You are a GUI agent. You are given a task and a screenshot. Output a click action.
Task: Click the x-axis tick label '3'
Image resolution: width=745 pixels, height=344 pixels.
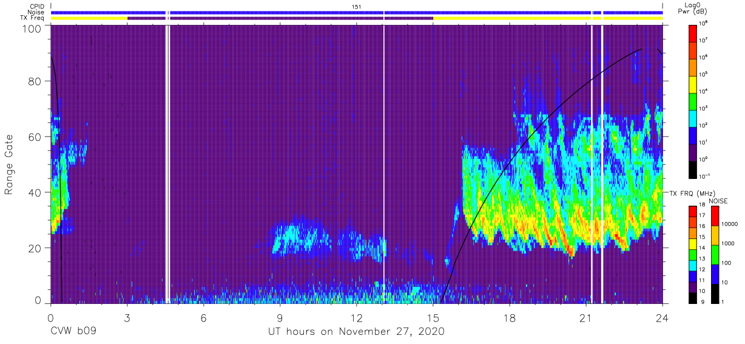127,318
